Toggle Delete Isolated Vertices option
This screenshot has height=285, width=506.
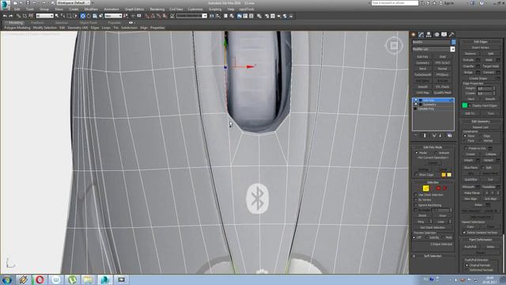(465, 233)
